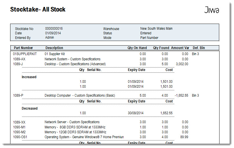Click the stocktake date 01/09/2014 in header

click(53, 33)
